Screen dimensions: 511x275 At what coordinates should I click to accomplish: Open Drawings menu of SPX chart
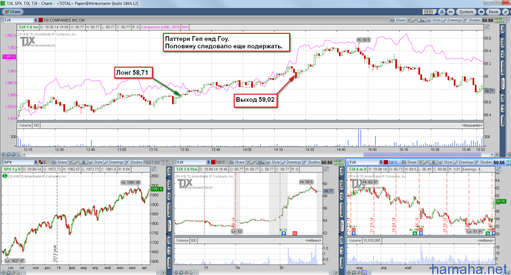coord(114,162)
